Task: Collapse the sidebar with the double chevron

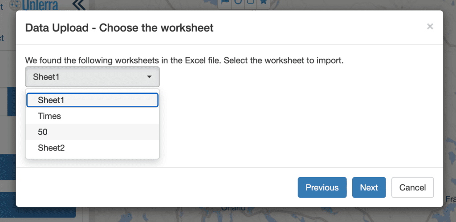Action: [78, 5]
